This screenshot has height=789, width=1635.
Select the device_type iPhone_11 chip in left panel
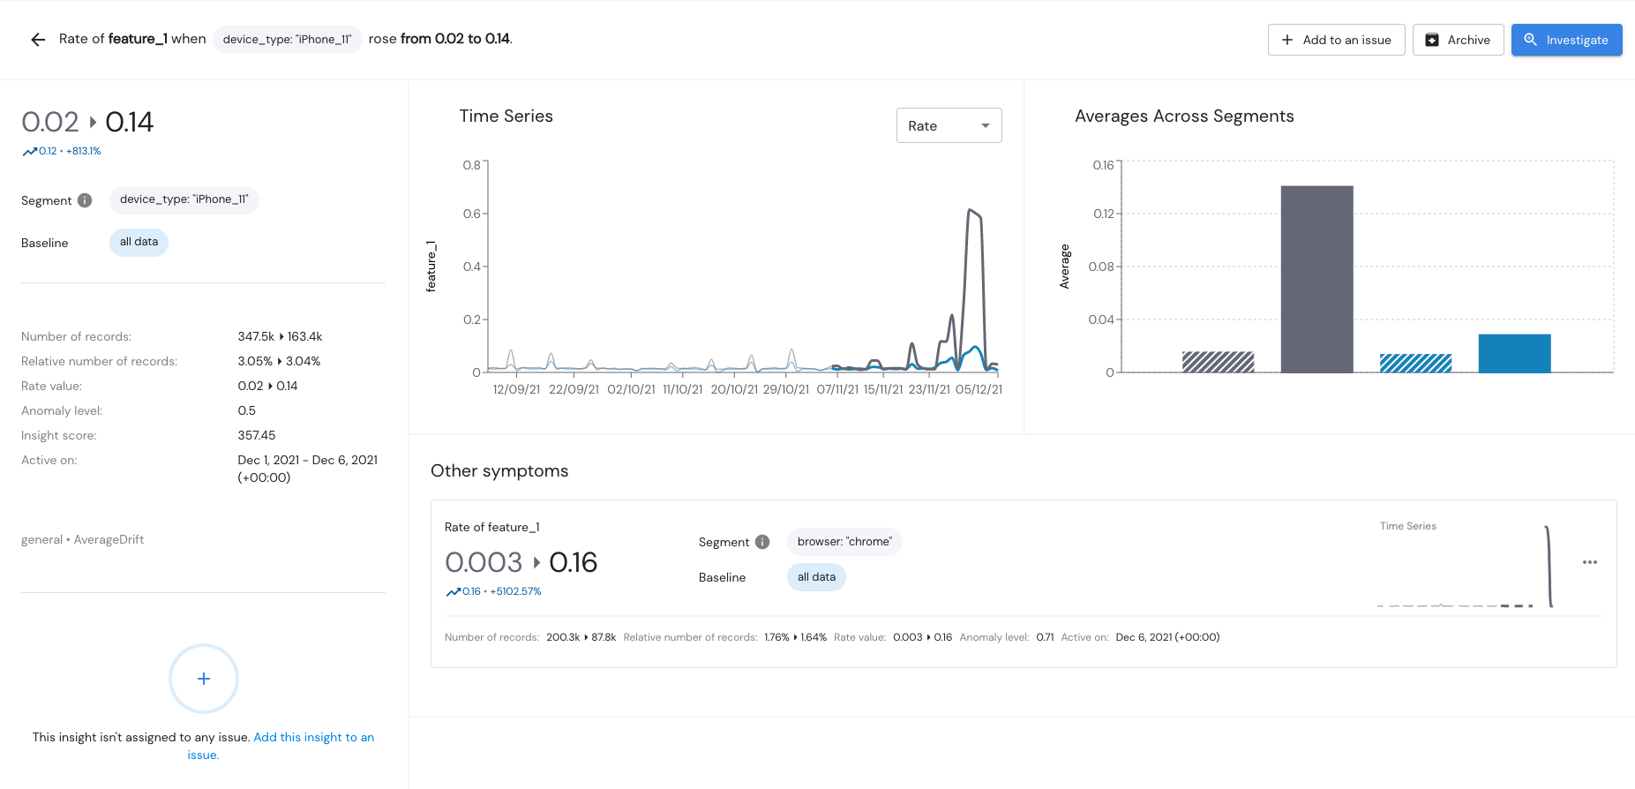click(x=184, y=199)
